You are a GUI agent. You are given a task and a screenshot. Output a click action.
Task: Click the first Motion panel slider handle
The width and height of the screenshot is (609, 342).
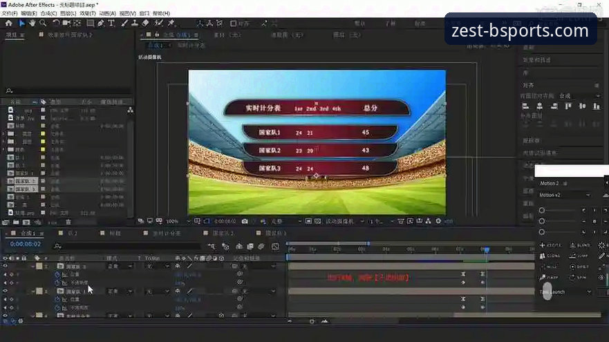542,210
